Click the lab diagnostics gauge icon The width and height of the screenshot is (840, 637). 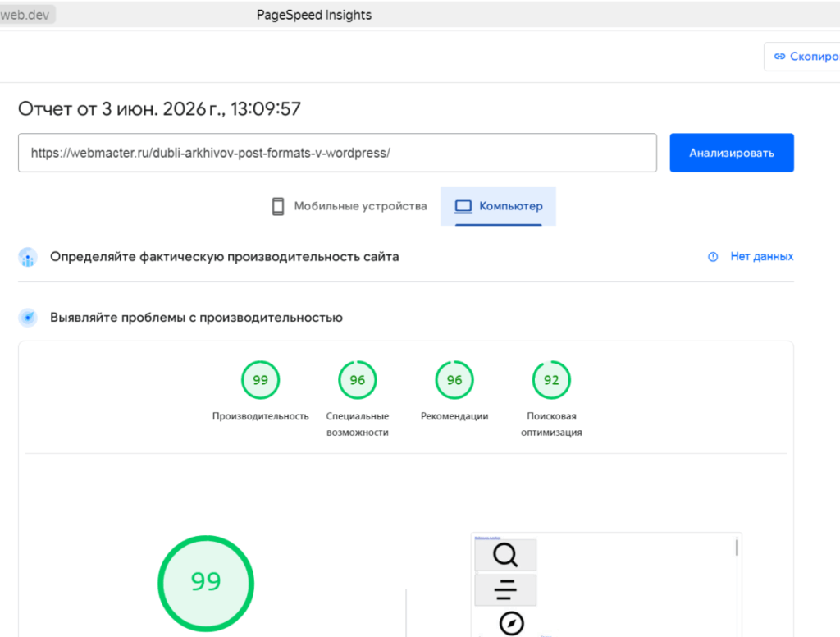pos(28,318)
